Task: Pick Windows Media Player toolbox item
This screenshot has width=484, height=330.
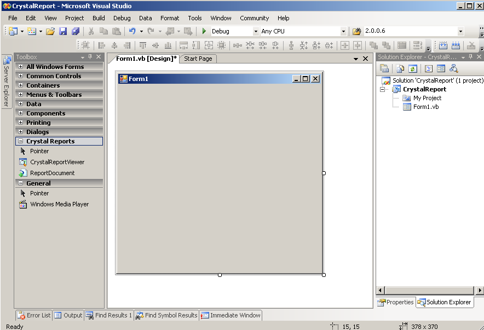Action: [59, 204]
